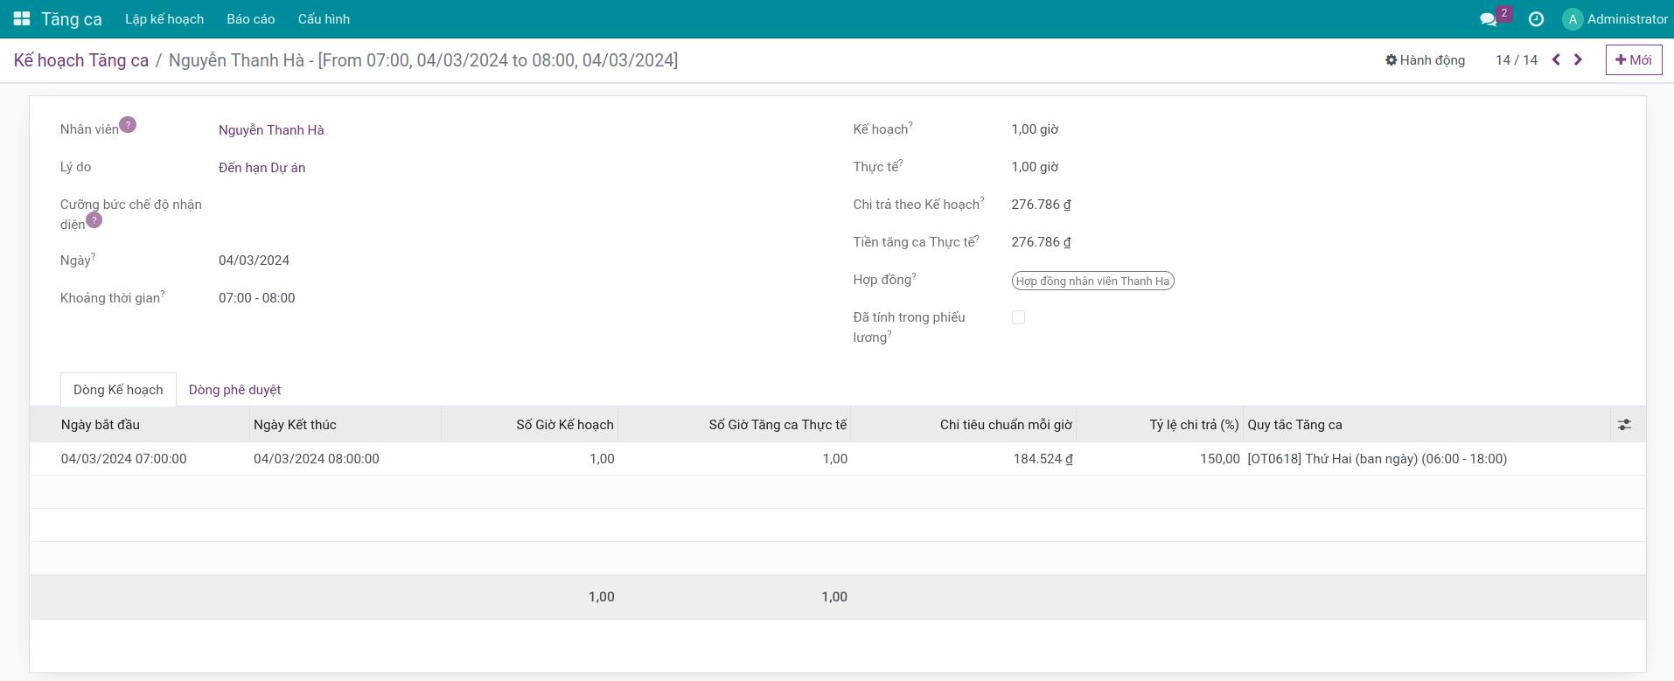The image size is (1674, 681).
Task: Open the activities clock icon
Action: pyautogui.click(x=1536, y=19)
